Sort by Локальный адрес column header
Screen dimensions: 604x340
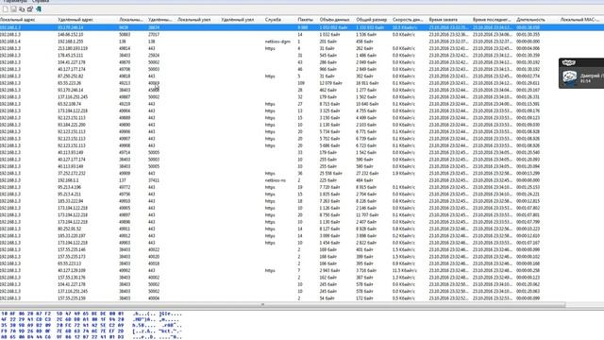click(x=17, y=19)
